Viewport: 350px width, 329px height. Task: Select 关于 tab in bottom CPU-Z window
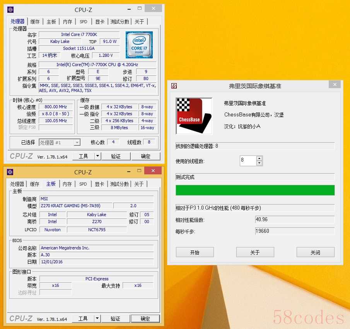(139, 184)
